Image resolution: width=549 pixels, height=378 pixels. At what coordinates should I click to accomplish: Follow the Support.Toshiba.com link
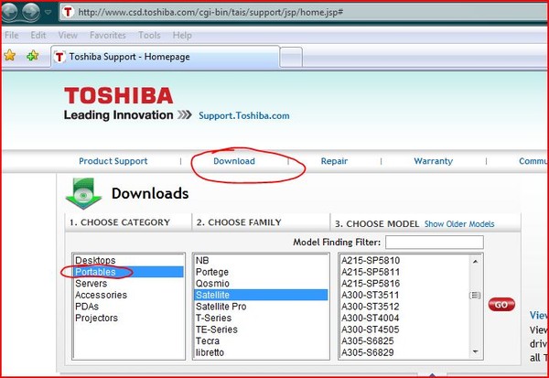244,116
